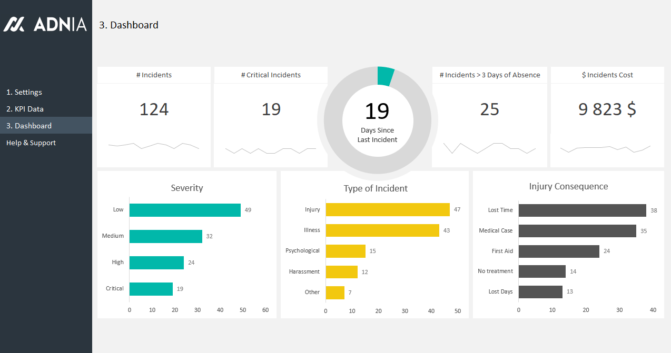Open the Settings sheet from sidebar

point(24,92)
